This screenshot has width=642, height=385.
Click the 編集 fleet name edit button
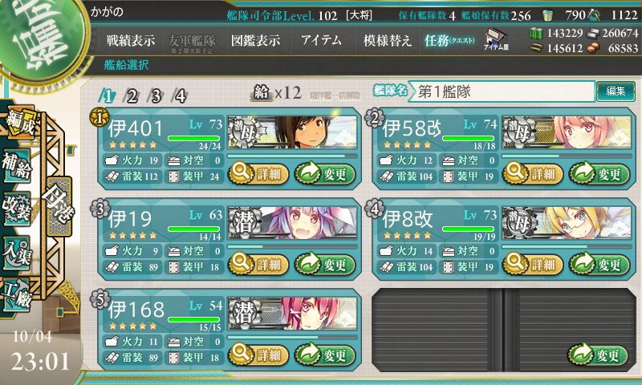click(616, 91)
